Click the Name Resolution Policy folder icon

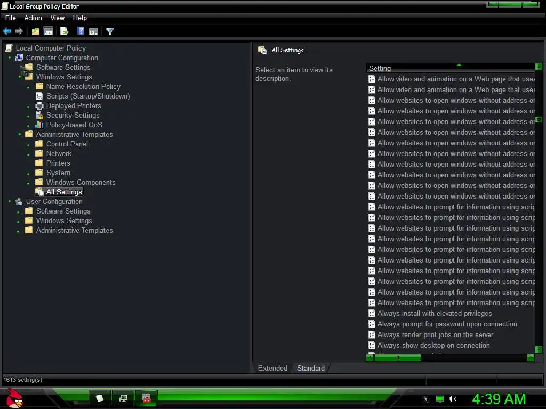click(x=39, y=86)
